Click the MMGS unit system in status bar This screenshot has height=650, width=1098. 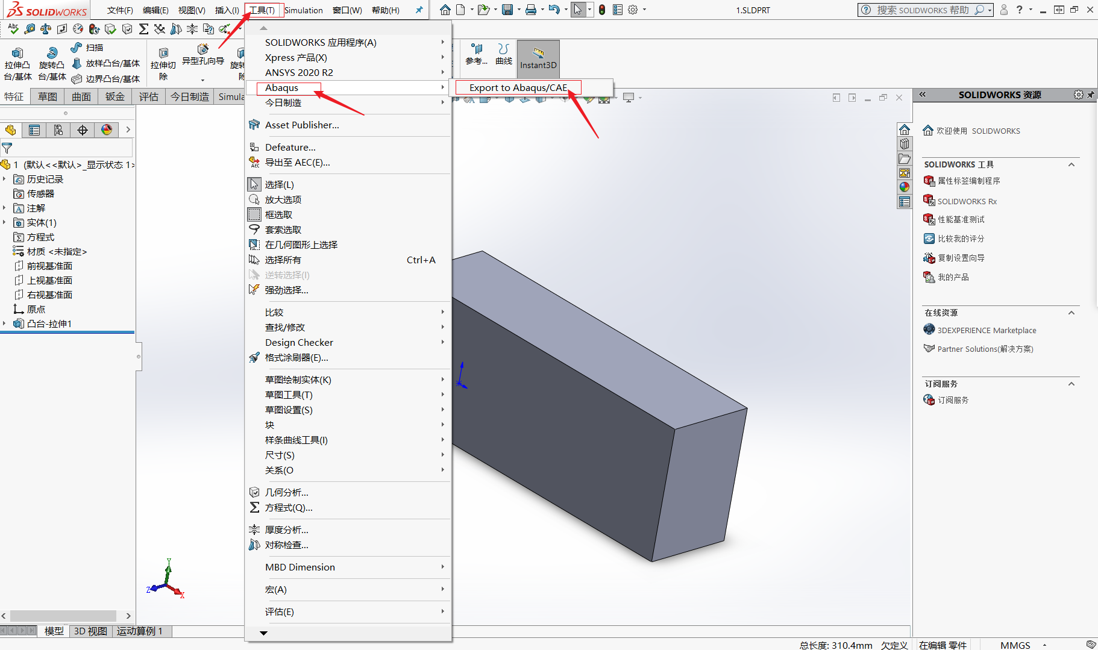click(x=1015, y=645)
